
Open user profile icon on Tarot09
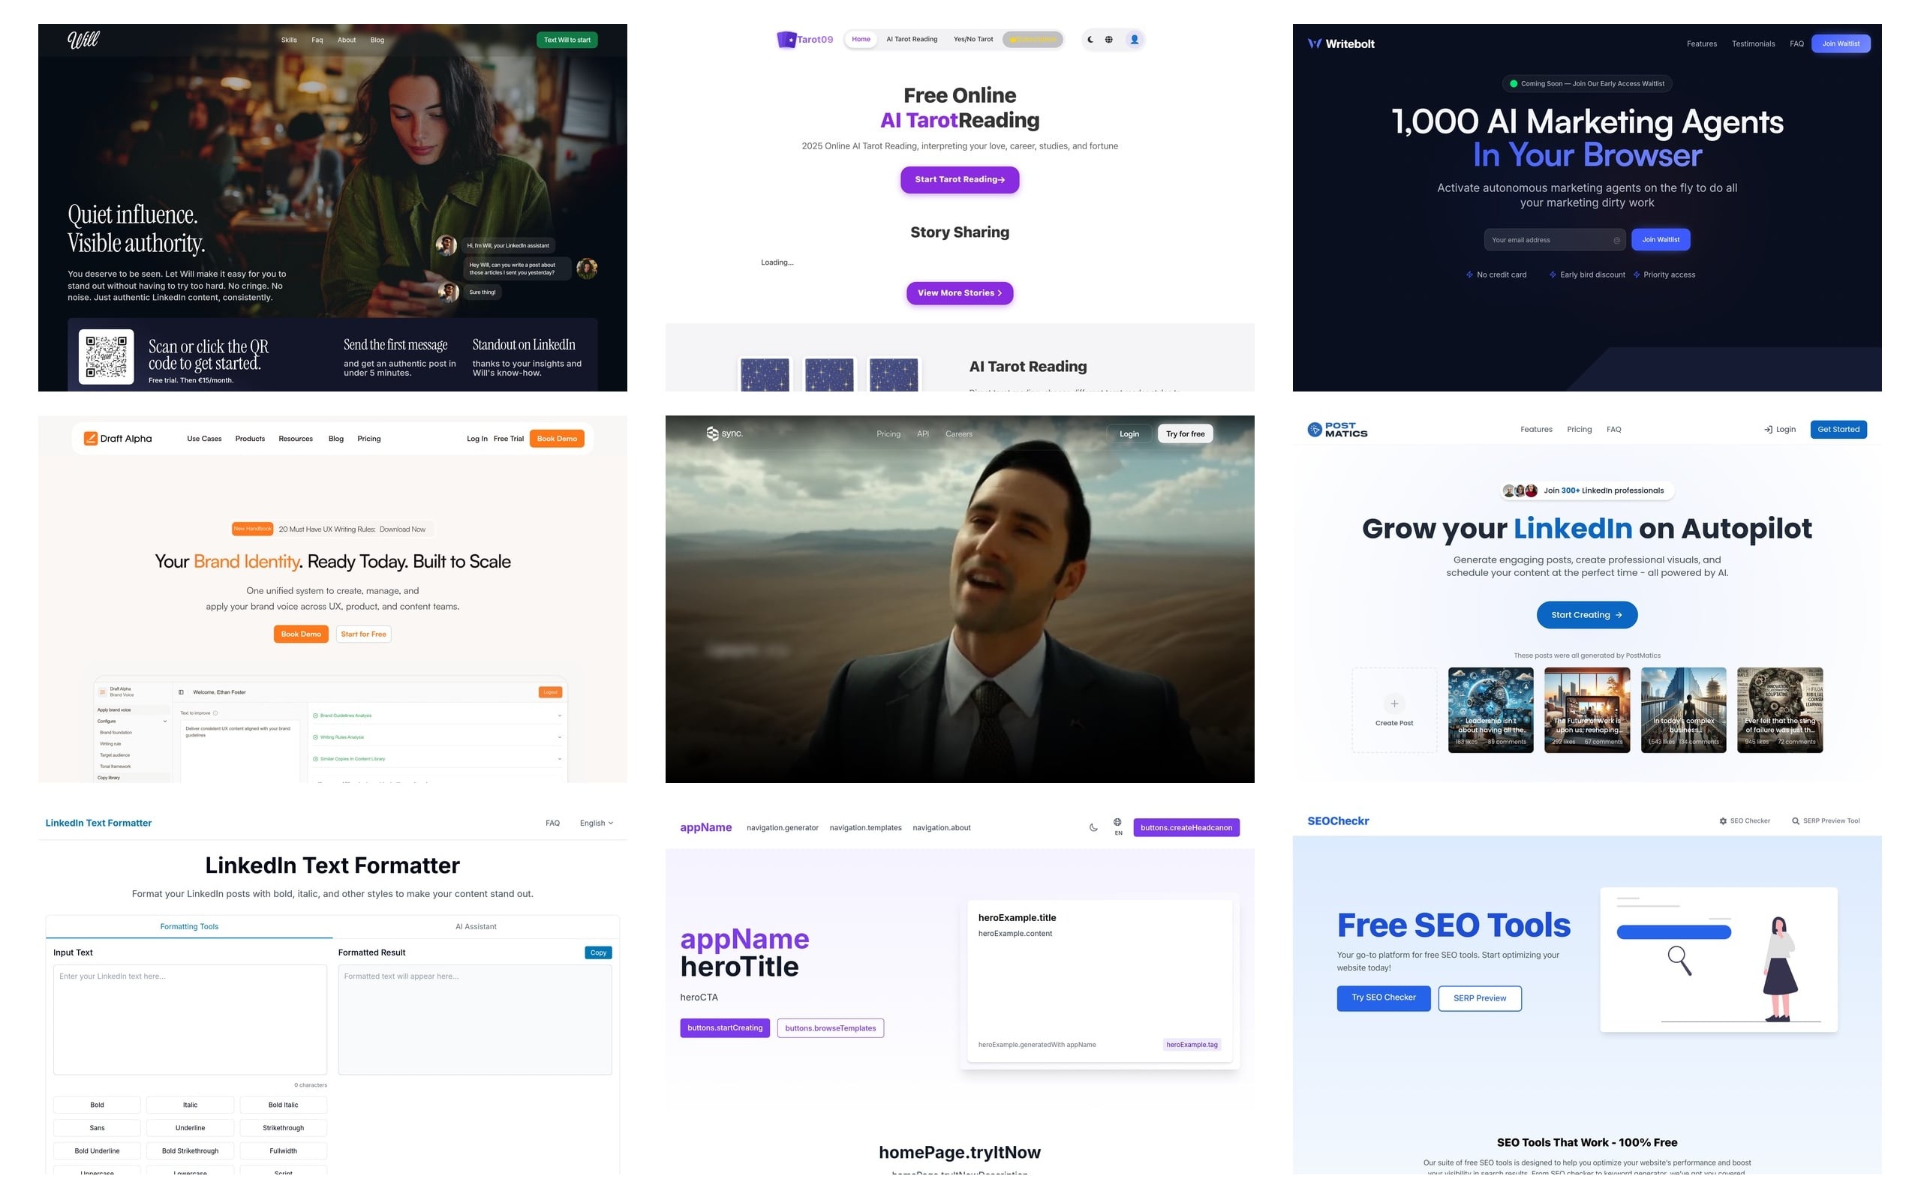(1135, 40)
